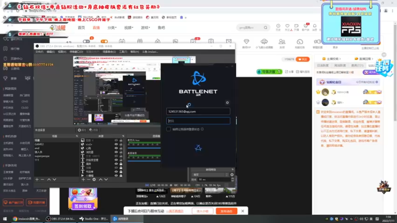Viewport: 397px width, 223px height.
Task: Click the orange 关注 follow button
Action: tap(303, 59)
